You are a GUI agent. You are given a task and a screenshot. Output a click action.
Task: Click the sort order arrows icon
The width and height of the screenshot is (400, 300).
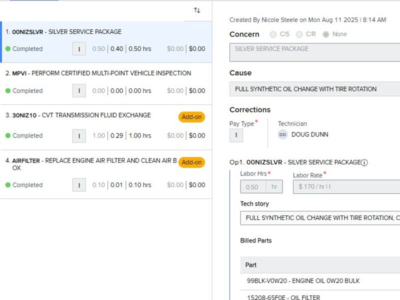(197, 10)
